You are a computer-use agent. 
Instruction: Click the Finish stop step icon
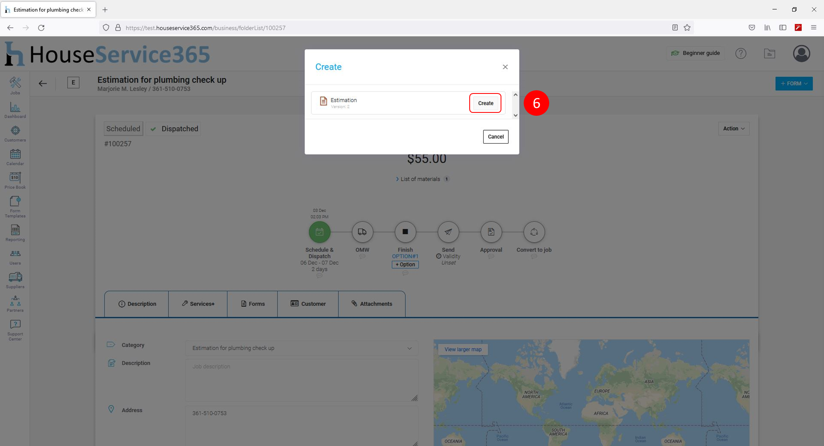tap(405, 232)
